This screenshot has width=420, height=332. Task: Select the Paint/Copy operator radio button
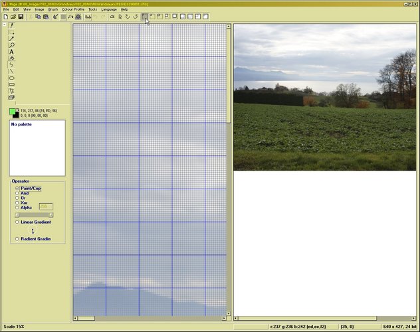pyautogui.click(x=17, y=188)
